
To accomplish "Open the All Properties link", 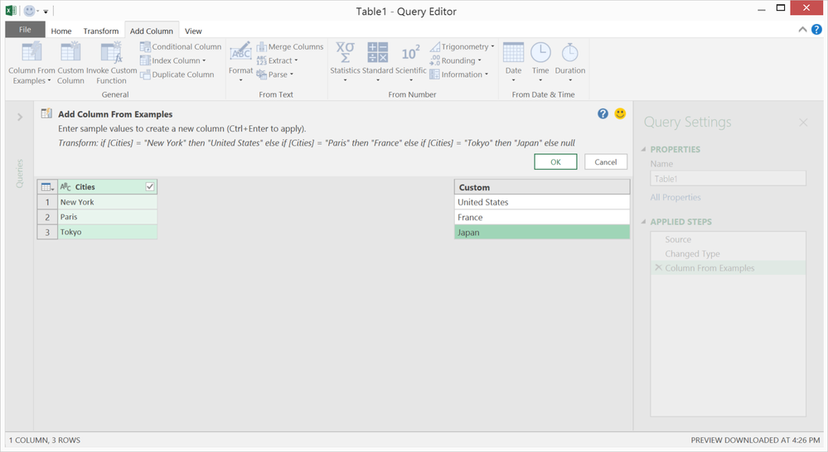I will [675, 197].
